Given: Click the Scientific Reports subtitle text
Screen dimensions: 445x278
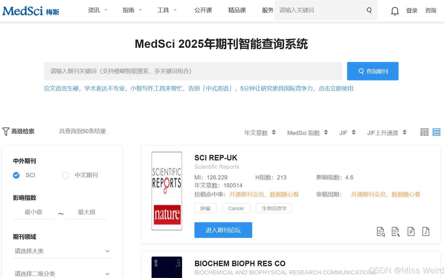Looking at the screenshot, I should coord(217,167).
